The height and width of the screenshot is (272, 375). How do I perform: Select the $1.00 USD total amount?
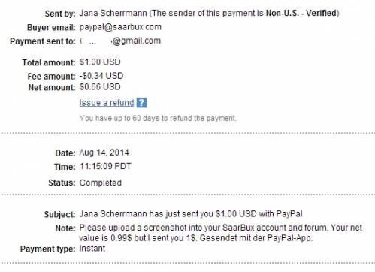coord(100,62)
